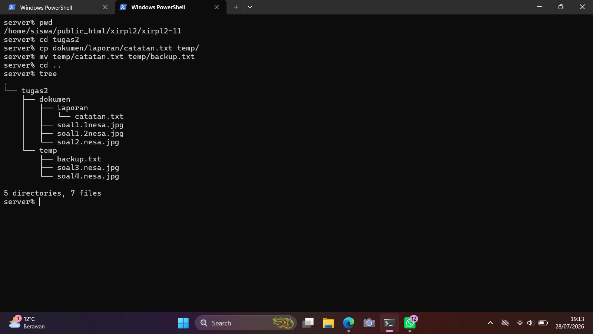Restore down the terminal window

pyautogui.click(x=561, y=7)
